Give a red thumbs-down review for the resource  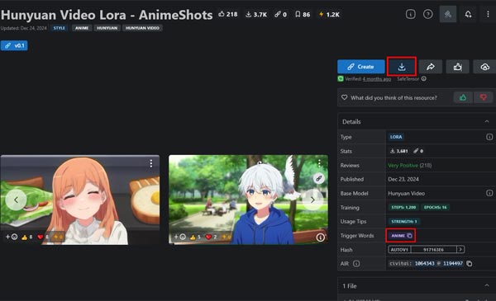[483, 97]
